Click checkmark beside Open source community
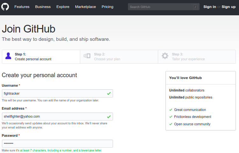Image resolution: width=239 pixels, height=153 pixels. 171,124
